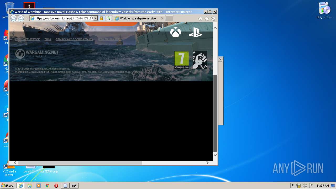The image size is (336, 189).
Task: Click Internet Explorer in the taskbar
Action: pos(21,186)
